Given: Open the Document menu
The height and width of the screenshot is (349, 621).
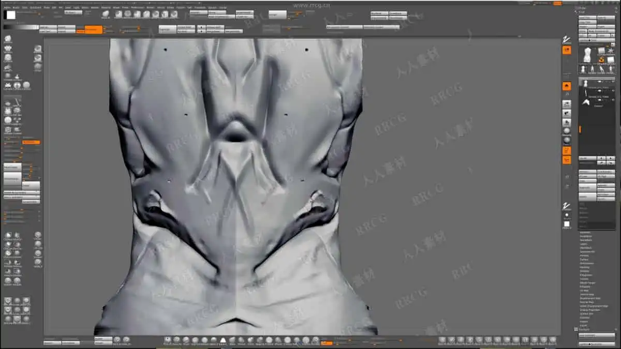Looking at the screenshot, I should [36, 8].
